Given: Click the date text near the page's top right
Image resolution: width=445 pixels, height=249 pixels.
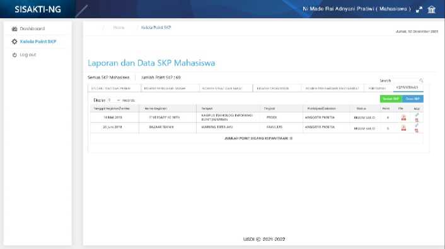Looking at the screenshot, I should (x=417, y=31).
